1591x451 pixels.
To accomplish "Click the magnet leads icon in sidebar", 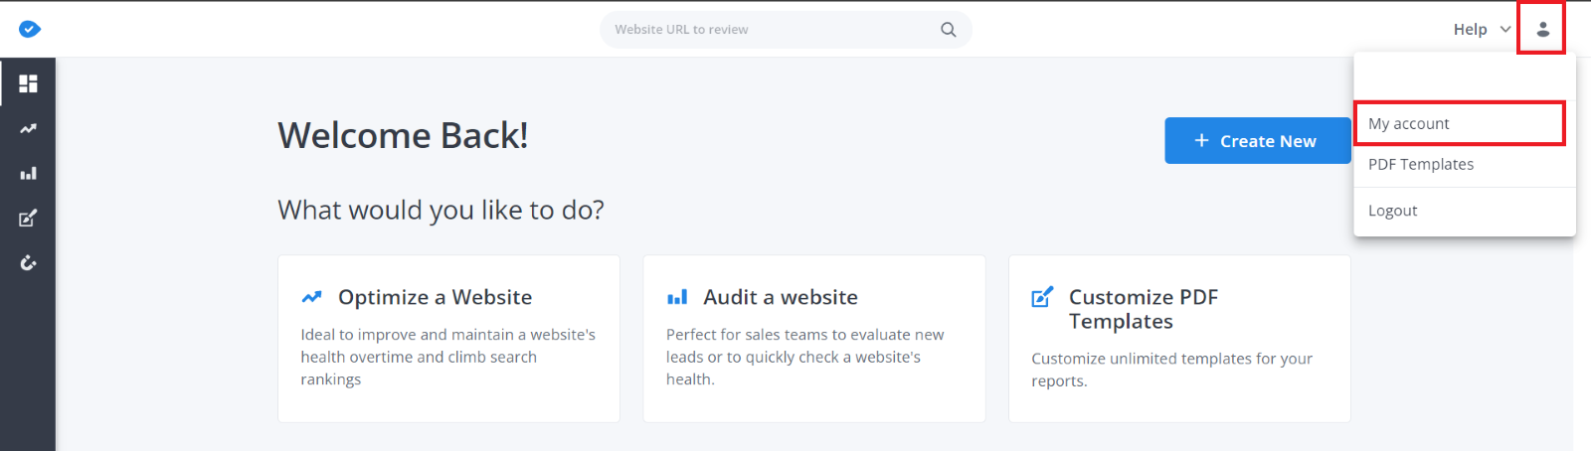I will [x=28, y=263].
